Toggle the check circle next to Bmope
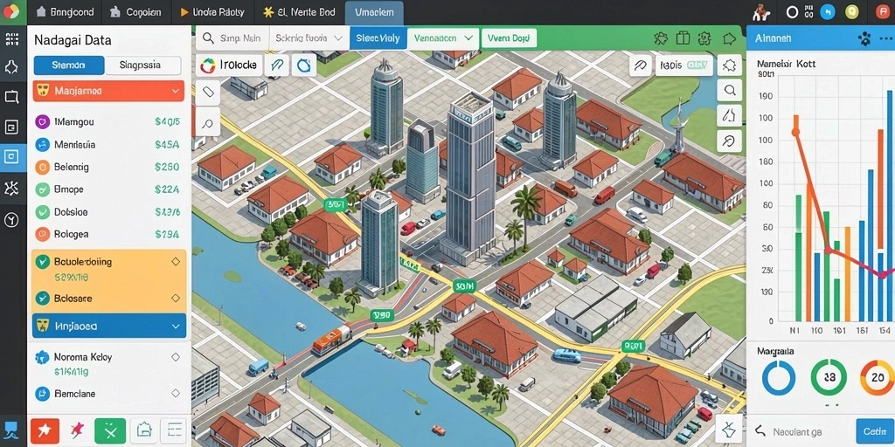The image size is (895, 447). tap(42, 189)
